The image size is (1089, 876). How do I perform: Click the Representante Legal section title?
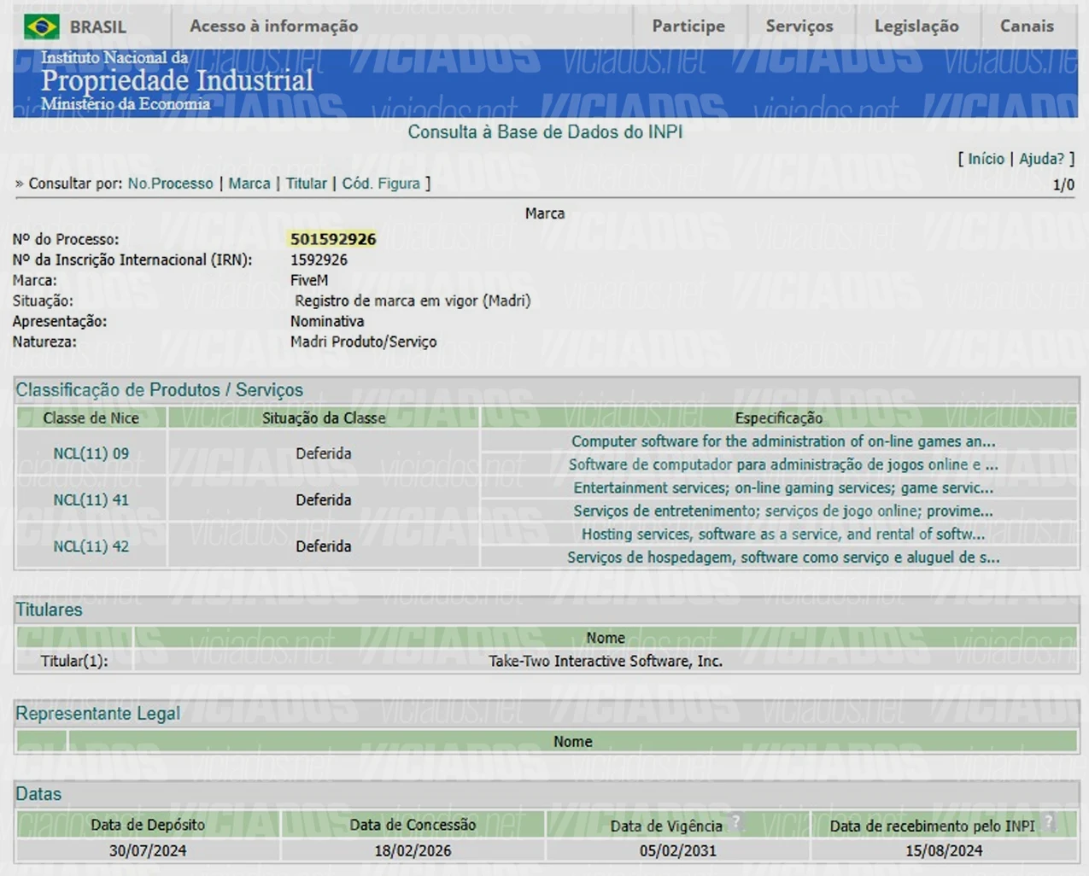click(x=97, y=714)
